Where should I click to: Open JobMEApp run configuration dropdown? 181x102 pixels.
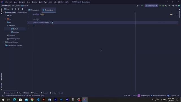(x=151, y=6)
